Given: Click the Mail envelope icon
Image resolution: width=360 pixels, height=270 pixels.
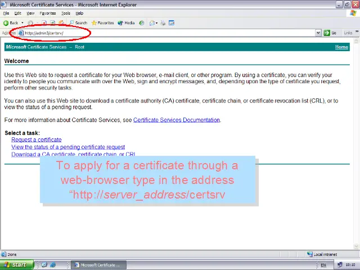Looking at the screenshot, I should [x=152, y=22].
